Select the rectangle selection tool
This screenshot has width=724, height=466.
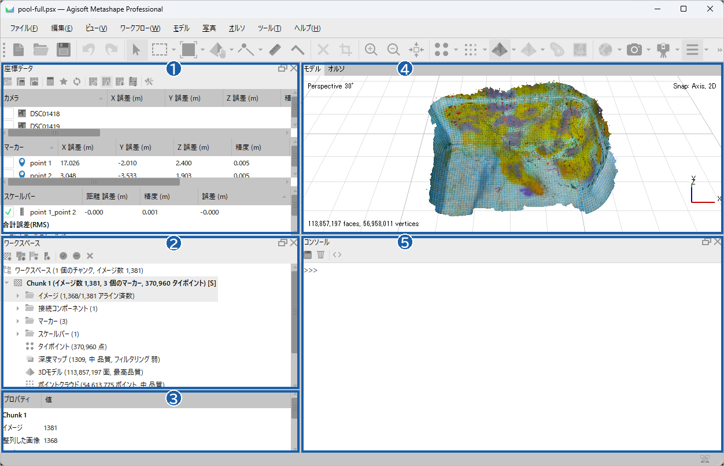point(159,50)
